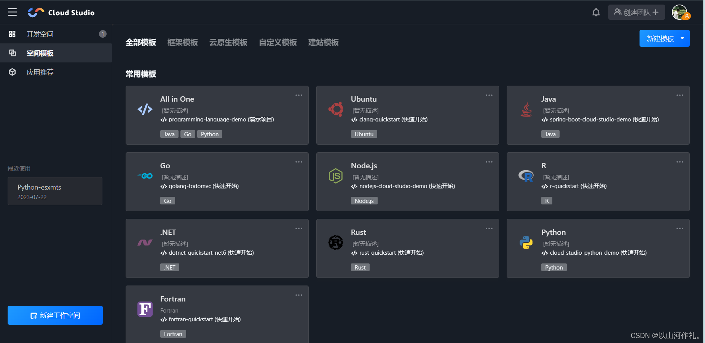Switch to the 建站模板 tab
705x343 pixels.
[324, 42]
